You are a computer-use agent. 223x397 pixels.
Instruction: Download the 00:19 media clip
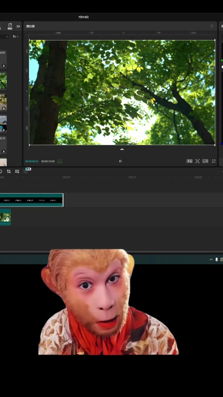point(4,151)
